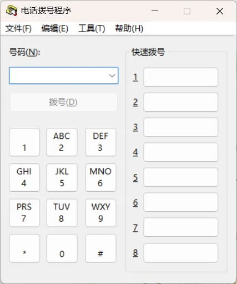Close the 电话拨号程序 window
The image size is (237, 284).
(x=220, y=11)
